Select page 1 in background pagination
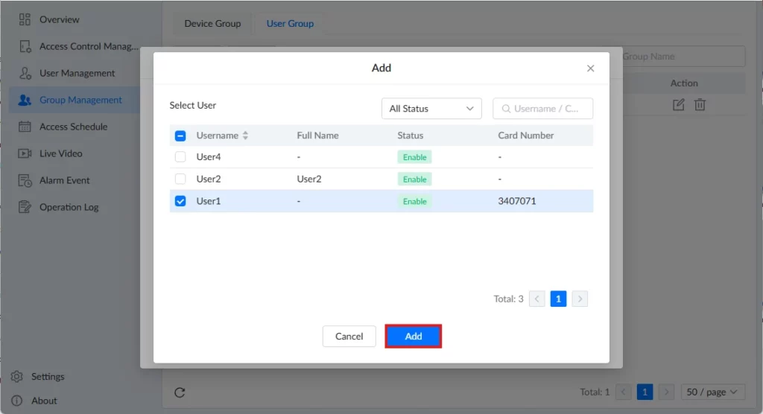Image resolution: width=763 pixels, height=414 pixels. click(645, 392)
